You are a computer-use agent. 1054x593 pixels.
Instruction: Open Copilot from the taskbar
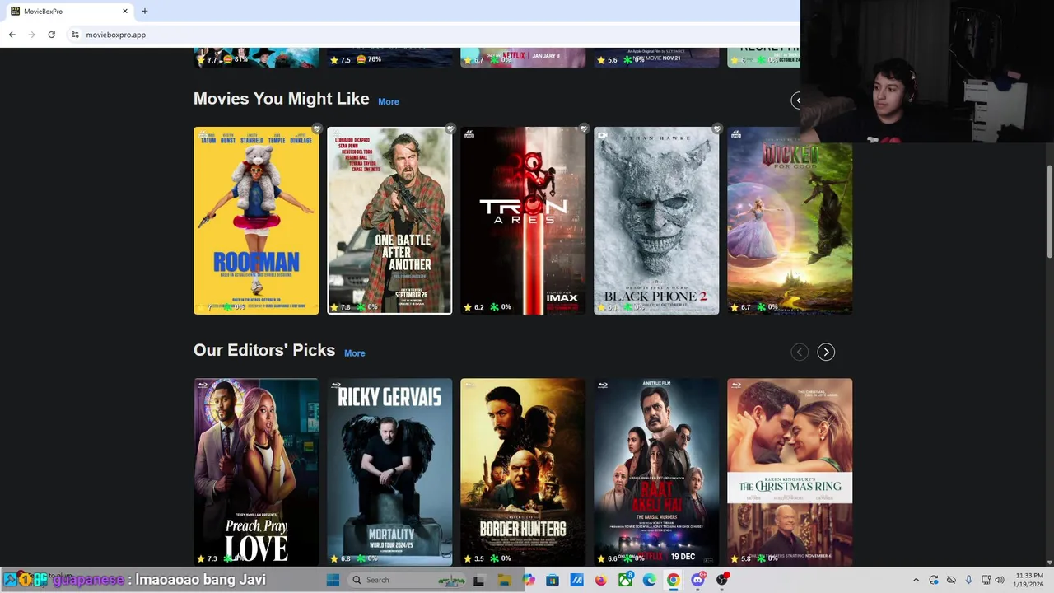(x=529, y=580)
